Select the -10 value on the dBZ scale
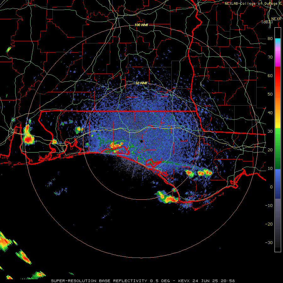Image resolution: width=283 pixels, height=283 pixels. [x=269, y=206]
